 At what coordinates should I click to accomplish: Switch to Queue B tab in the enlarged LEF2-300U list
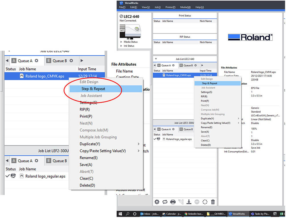57,160
